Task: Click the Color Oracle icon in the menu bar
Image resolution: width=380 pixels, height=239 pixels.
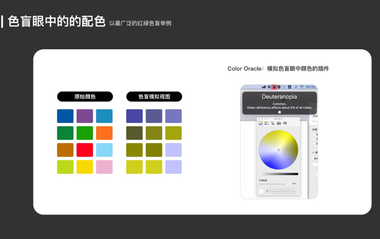Action: (x=274, y=87)
